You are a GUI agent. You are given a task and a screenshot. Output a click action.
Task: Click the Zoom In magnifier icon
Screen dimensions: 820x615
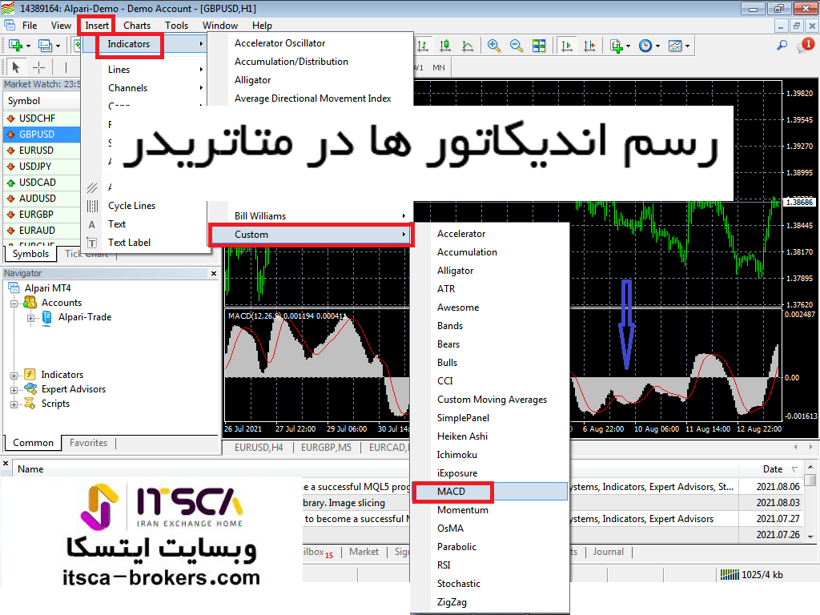click(493, 46)
